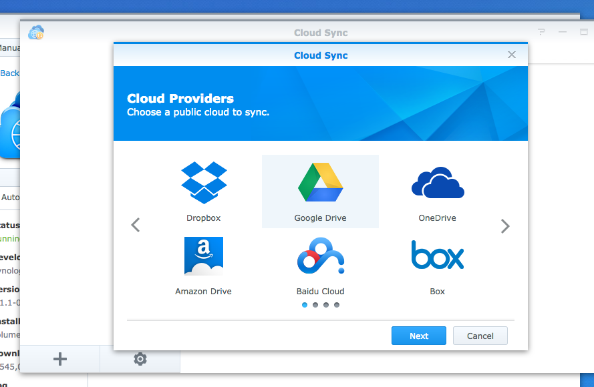Screen dimensions: 594x387
Task: Open help with the question mark icon
Action: [542, 32]
